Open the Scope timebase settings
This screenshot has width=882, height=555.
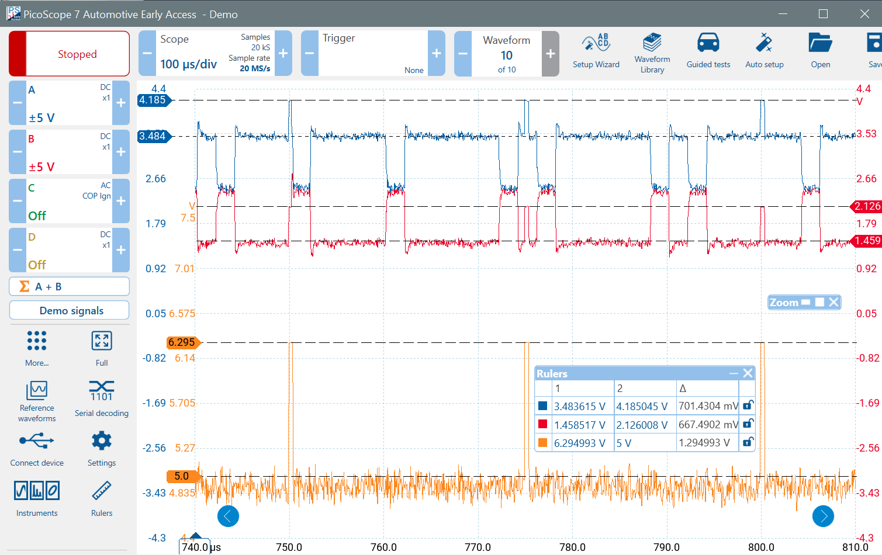[215, 53]
